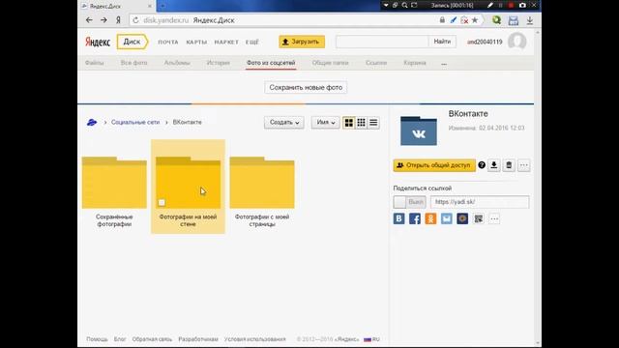Share link via email icon

(x=447, y=218)
